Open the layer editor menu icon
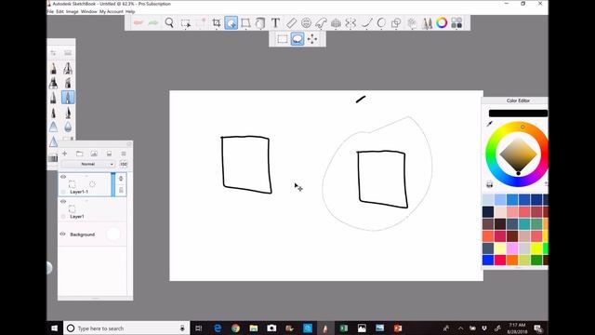The height and width of the screenshot is (335, 595). click(124, 154)
